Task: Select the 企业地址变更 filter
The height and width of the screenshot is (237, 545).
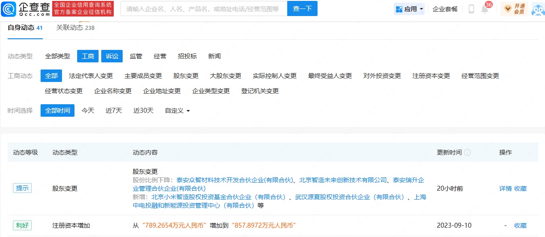Action: [162, 91]
